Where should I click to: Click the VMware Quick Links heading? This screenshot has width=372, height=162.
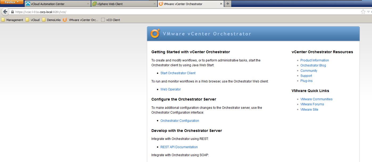pos(310,91)
